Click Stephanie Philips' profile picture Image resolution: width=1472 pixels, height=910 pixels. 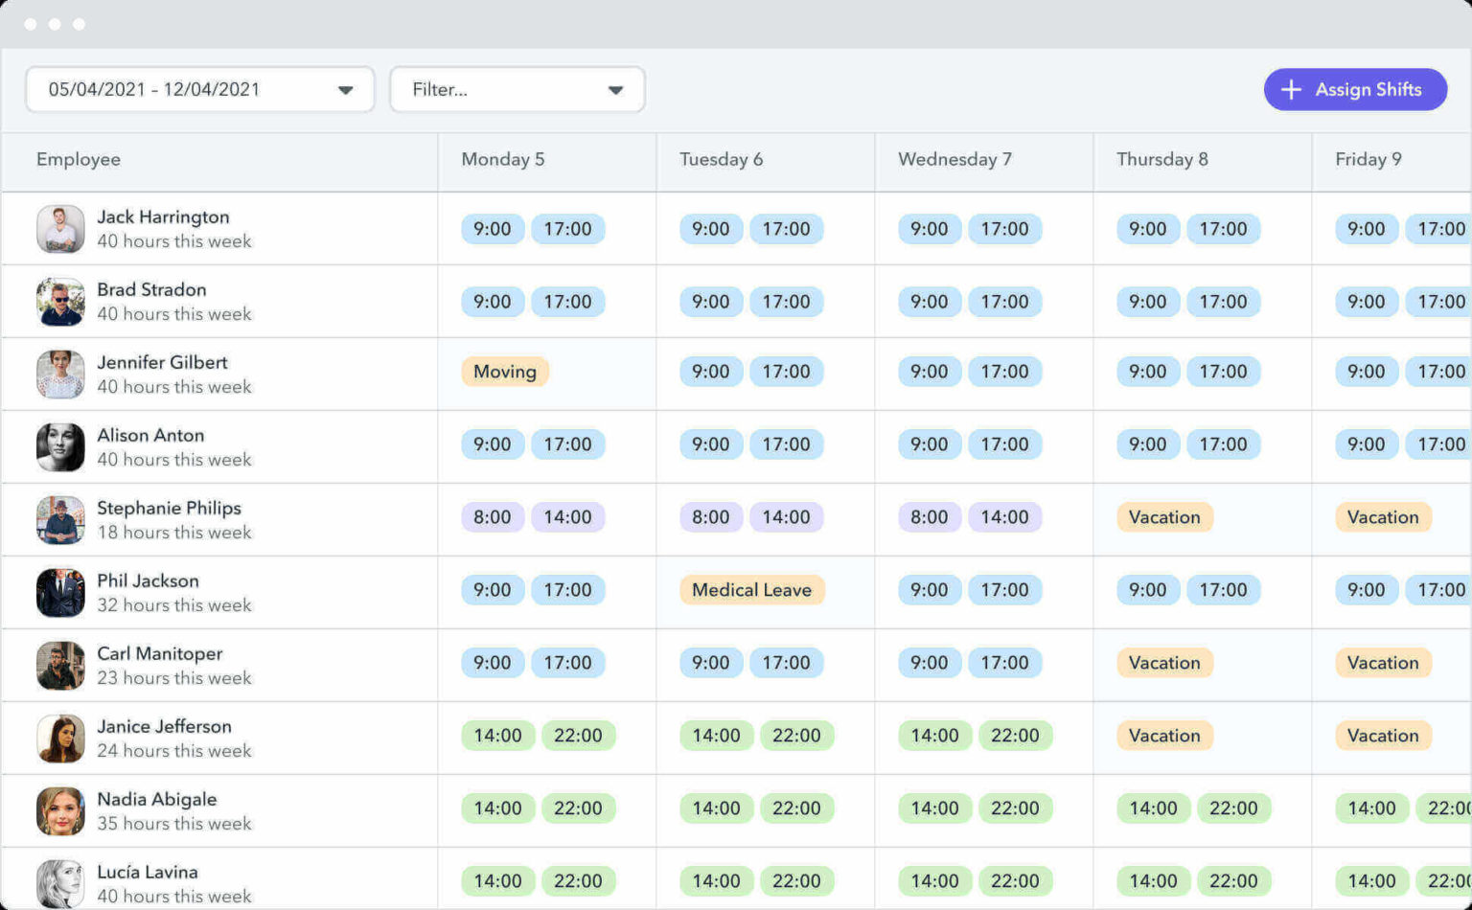(59, 519)
